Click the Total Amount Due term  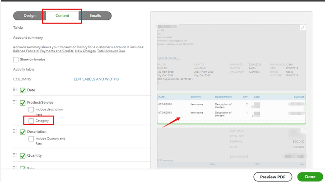coord(111,51)
